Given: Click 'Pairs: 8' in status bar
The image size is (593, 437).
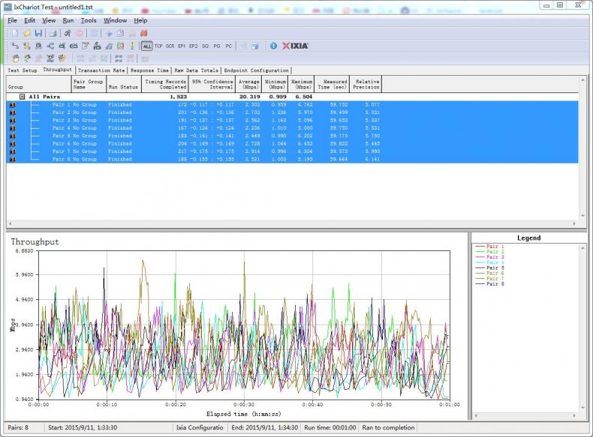Looking at the screenshot, I should [18, 427].
